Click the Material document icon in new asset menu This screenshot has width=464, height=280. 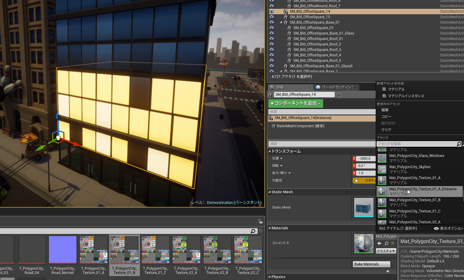pos(384,89)
